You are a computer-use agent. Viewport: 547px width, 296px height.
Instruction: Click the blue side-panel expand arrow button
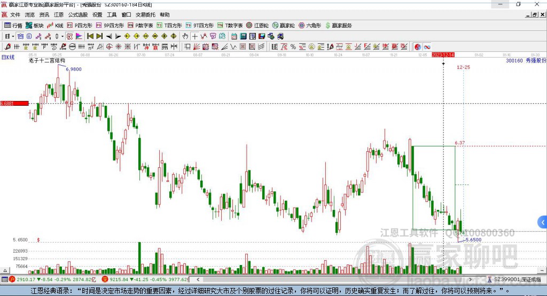[x=542, y=222]
